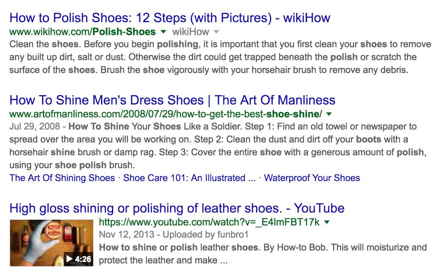
Task: Click the Clean the shoes snippet text
Action: coord(44,44)
